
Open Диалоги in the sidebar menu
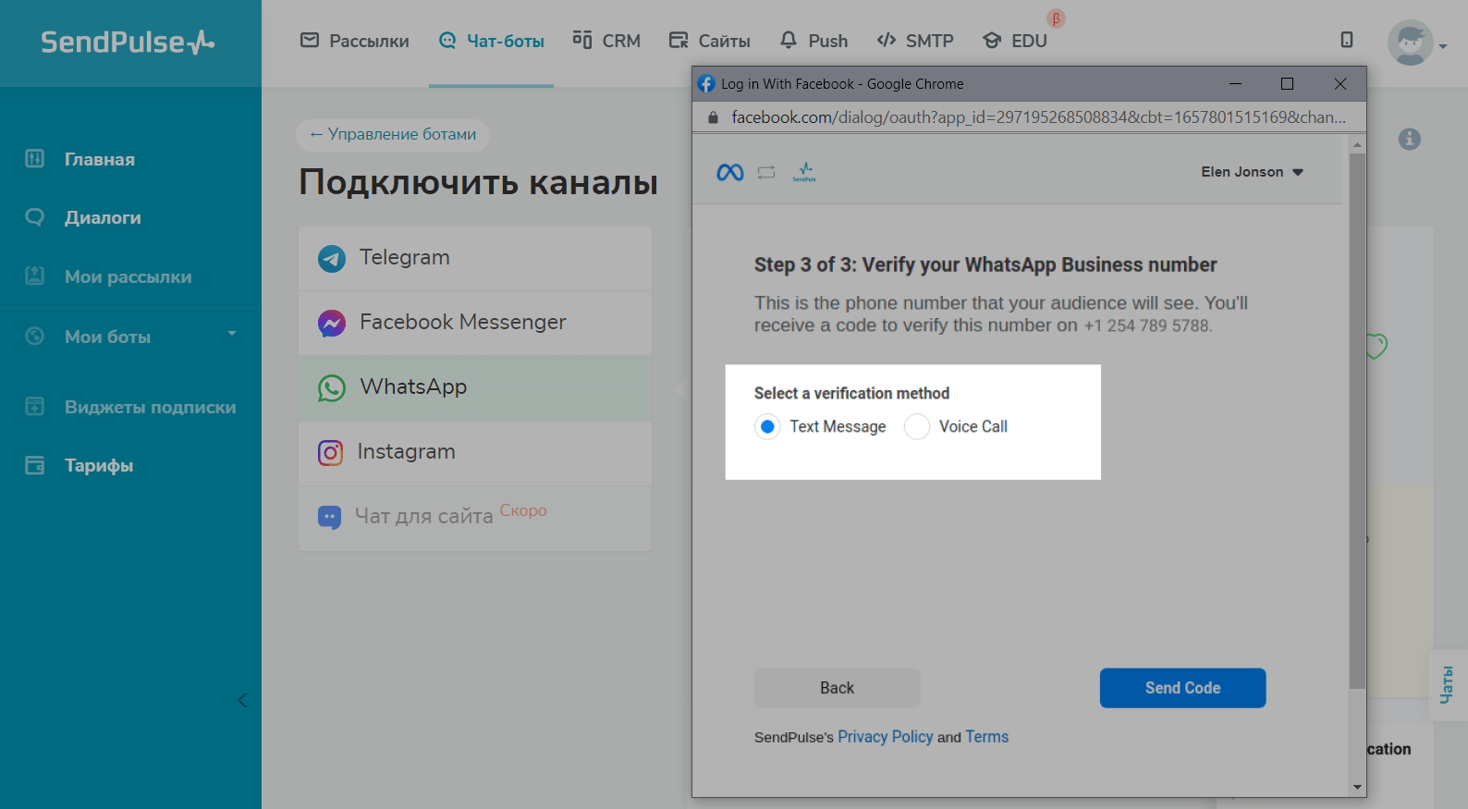coord(103,217)
